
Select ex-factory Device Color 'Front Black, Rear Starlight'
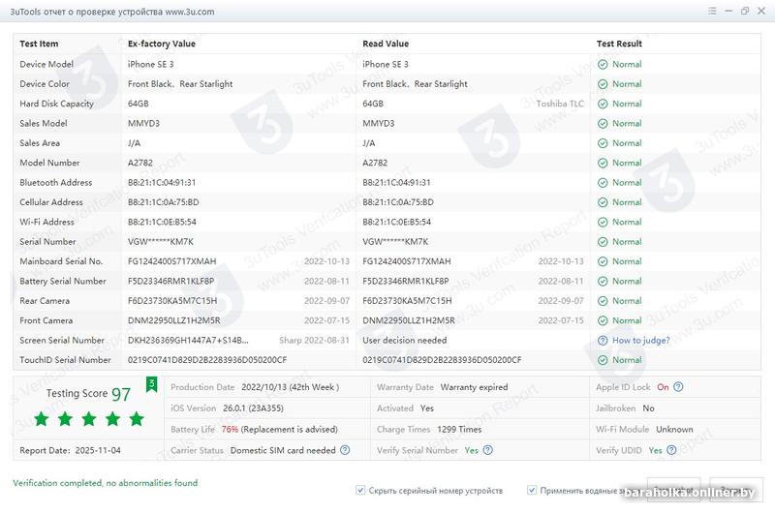[180, 84]
